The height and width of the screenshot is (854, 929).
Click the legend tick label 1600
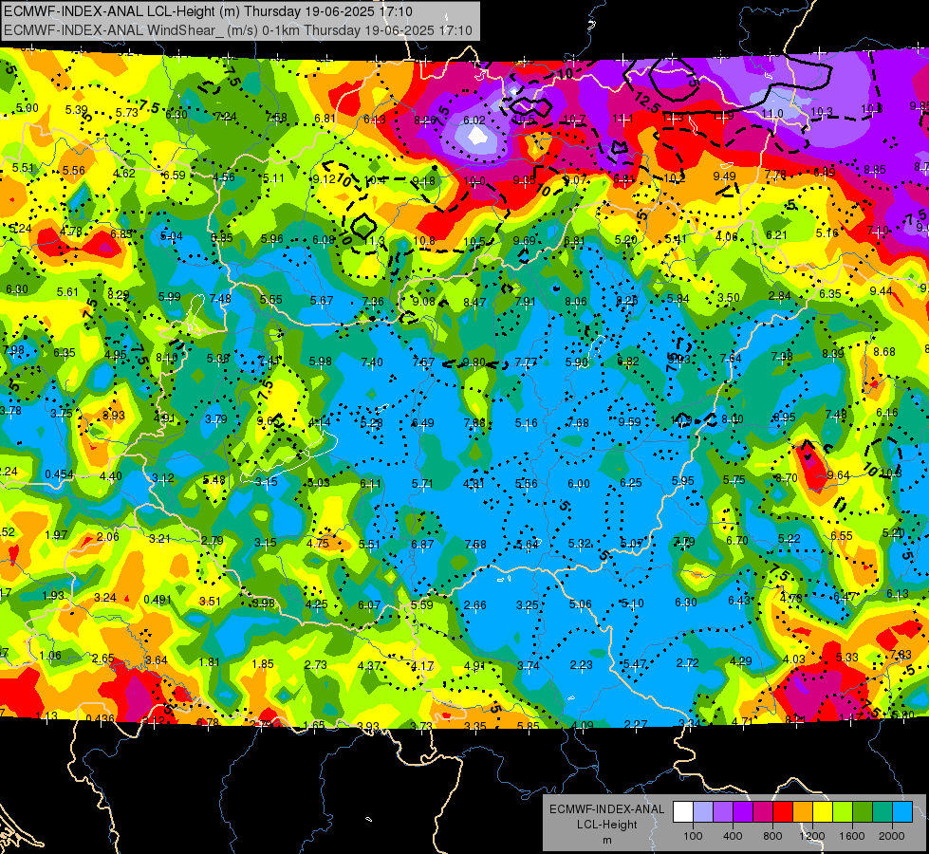click(852, 836)
